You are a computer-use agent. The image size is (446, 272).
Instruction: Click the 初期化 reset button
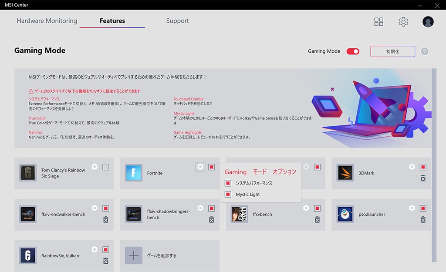pyautogui.click(x=392, y=51)
